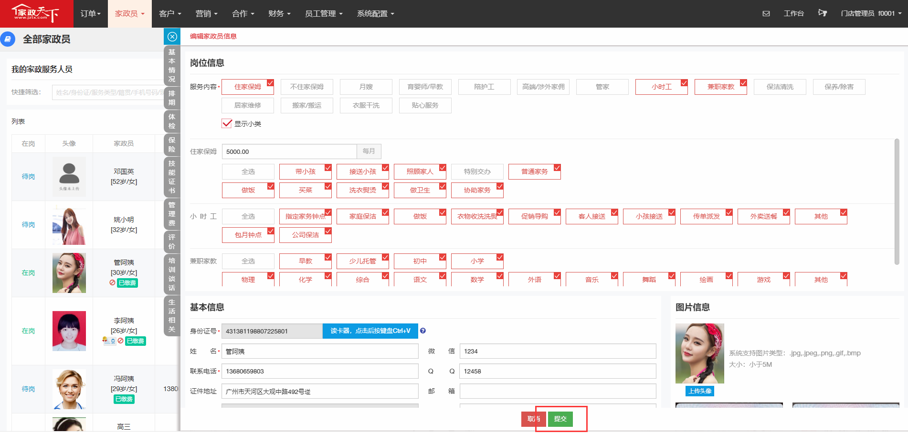Click the red 取消 button

(534, 419)
